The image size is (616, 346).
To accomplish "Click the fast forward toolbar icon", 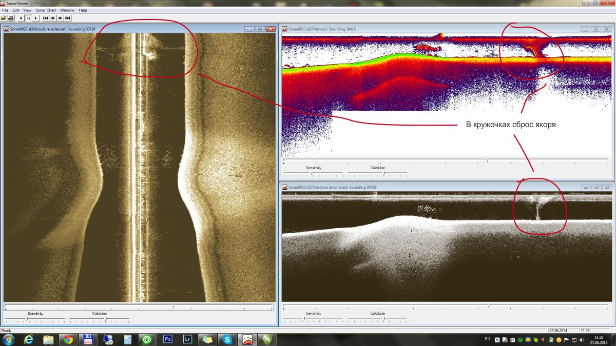I will pyautogui.click(x=60, y=18).
